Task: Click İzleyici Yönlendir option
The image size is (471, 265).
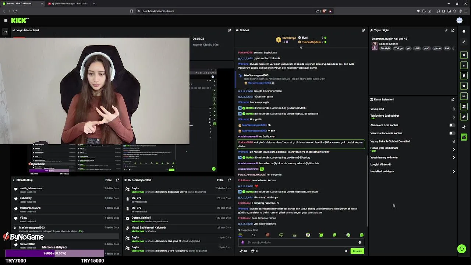Action: pos(381,165)
